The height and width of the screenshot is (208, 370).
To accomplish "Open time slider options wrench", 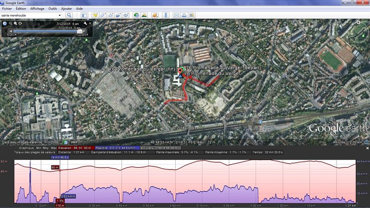I will click(85, 24).
